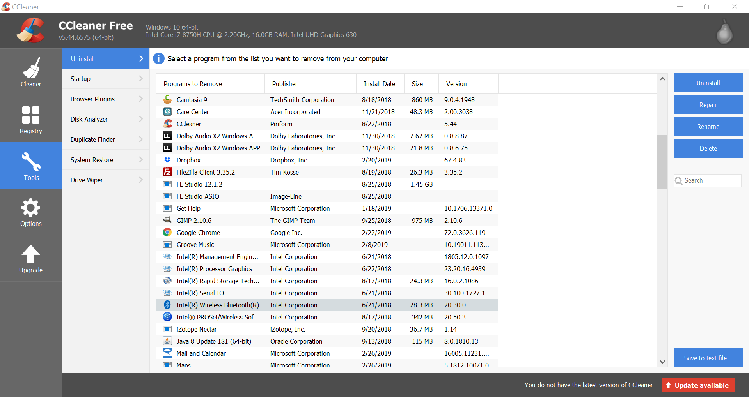
Task: Click the Browser Plugins chevron arrow
Action: click(141, 99)
